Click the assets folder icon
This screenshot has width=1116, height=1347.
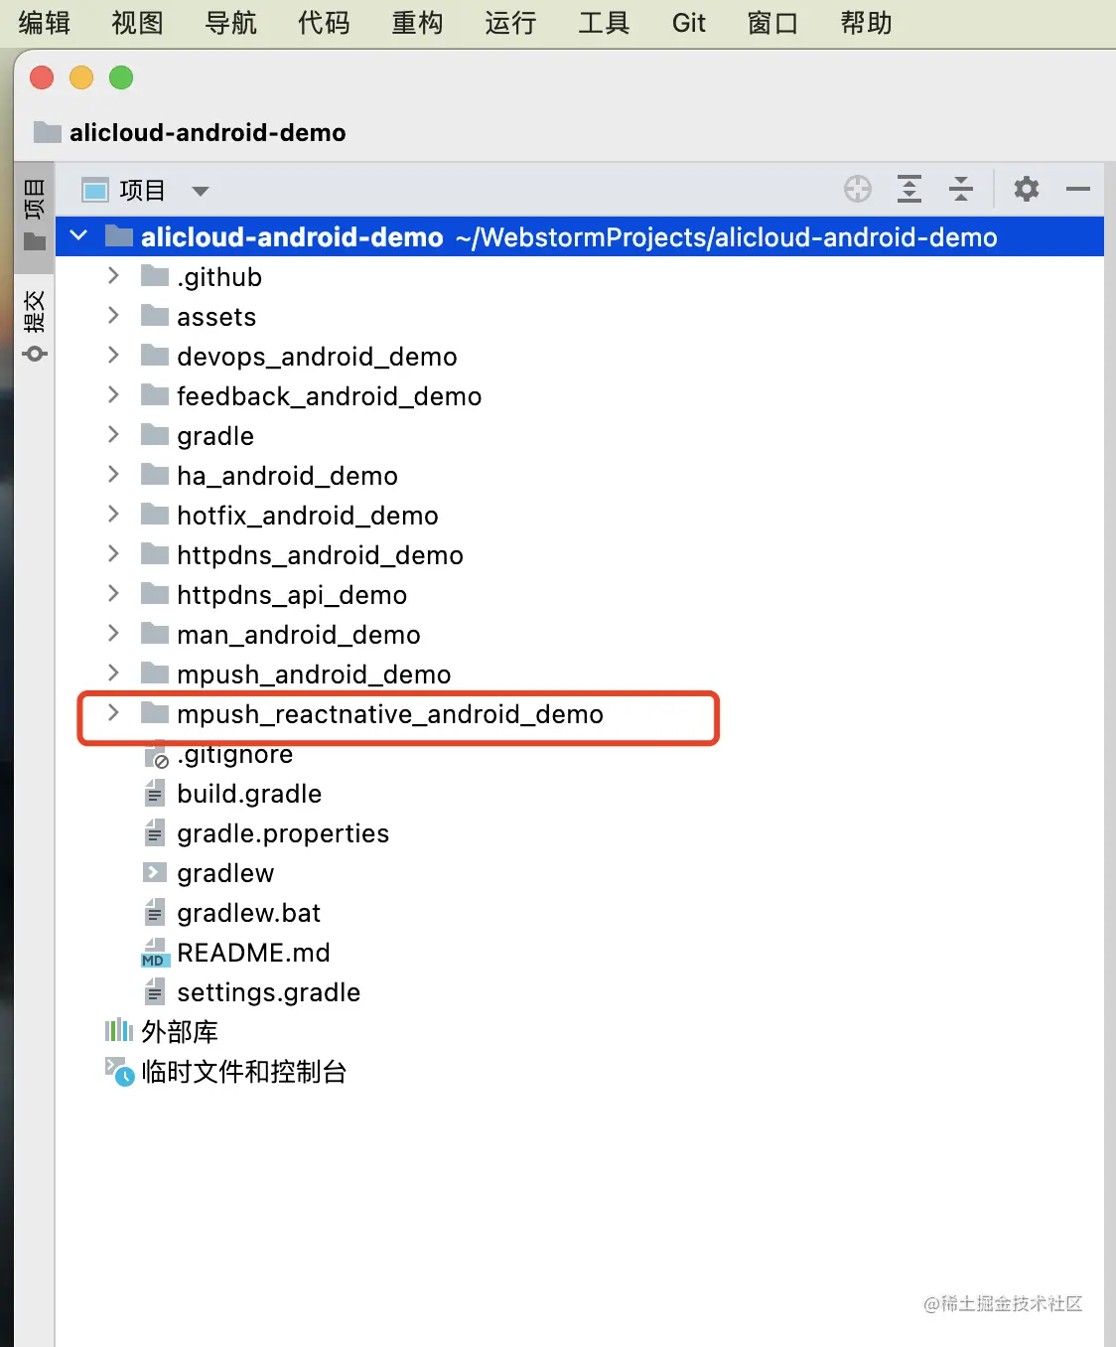(155, 315)
